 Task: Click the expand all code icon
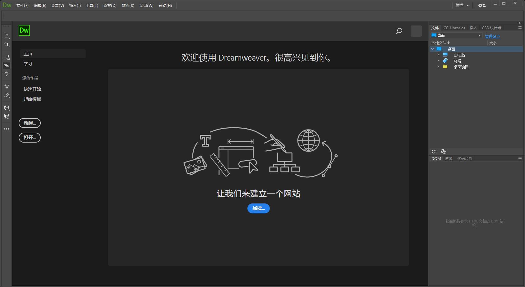7,87
